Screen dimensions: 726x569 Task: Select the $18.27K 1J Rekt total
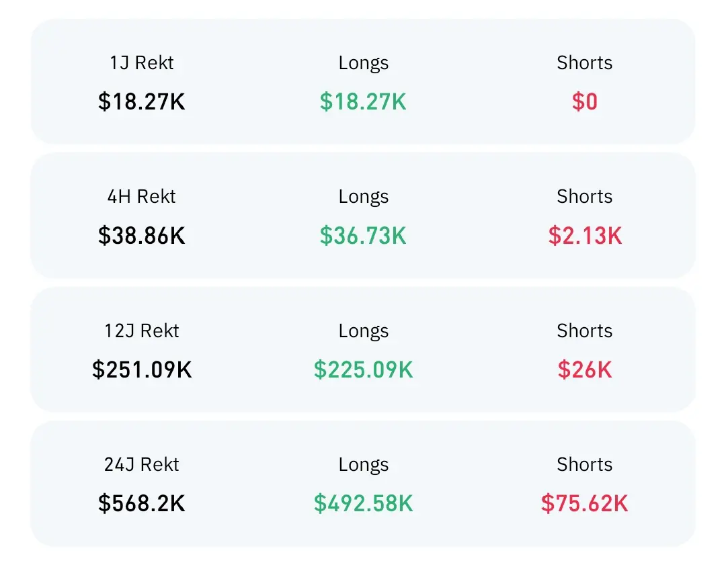(x=142, y=101)
